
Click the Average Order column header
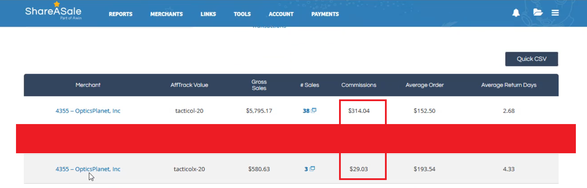(425, 85)
